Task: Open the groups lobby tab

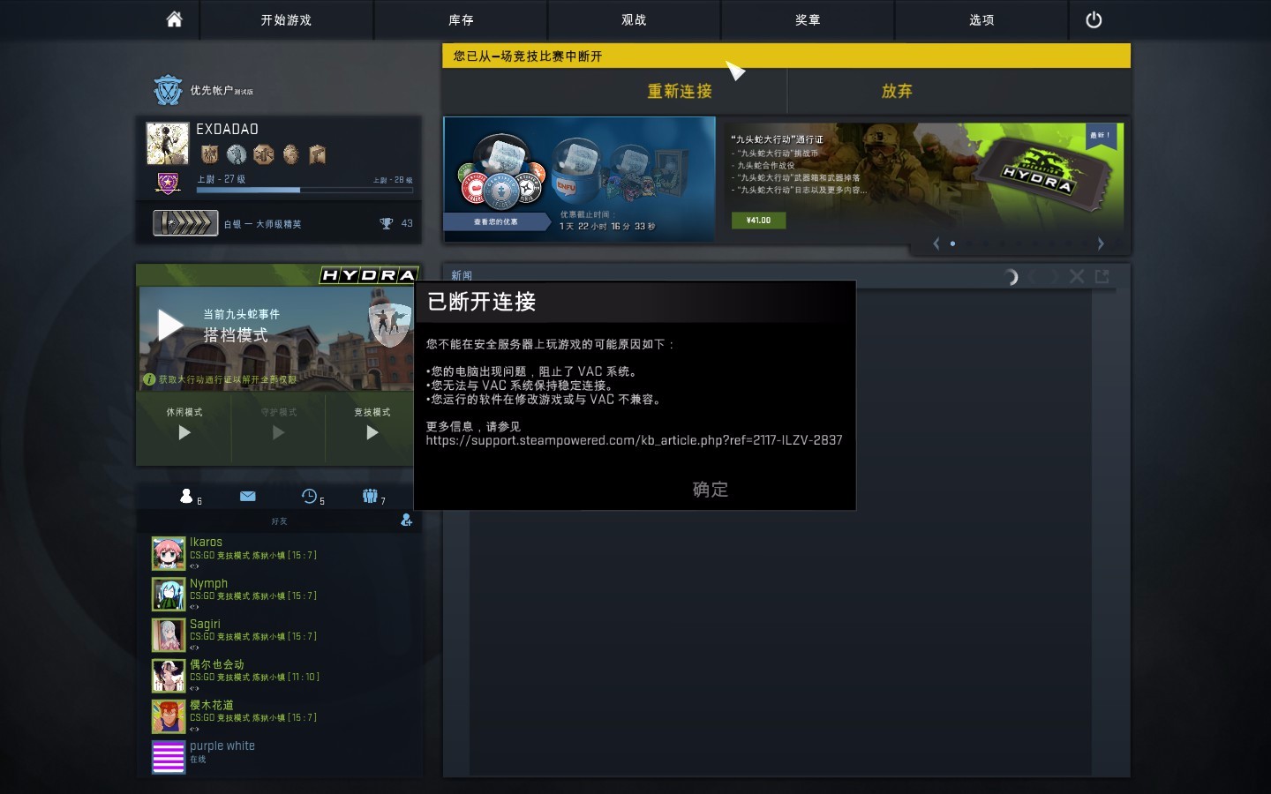Action: pyautogui.click(x=370, y=496)
